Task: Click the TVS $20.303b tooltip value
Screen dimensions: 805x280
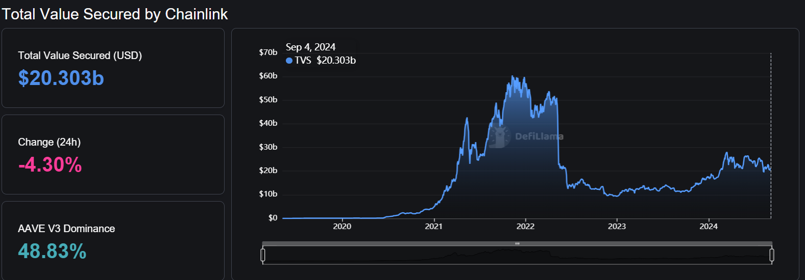Action: tap(325, 61)
